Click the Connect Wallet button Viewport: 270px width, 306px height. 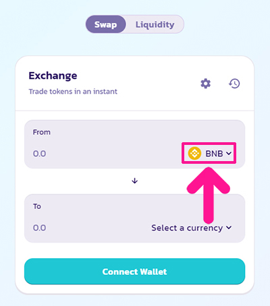pos(135,272)
